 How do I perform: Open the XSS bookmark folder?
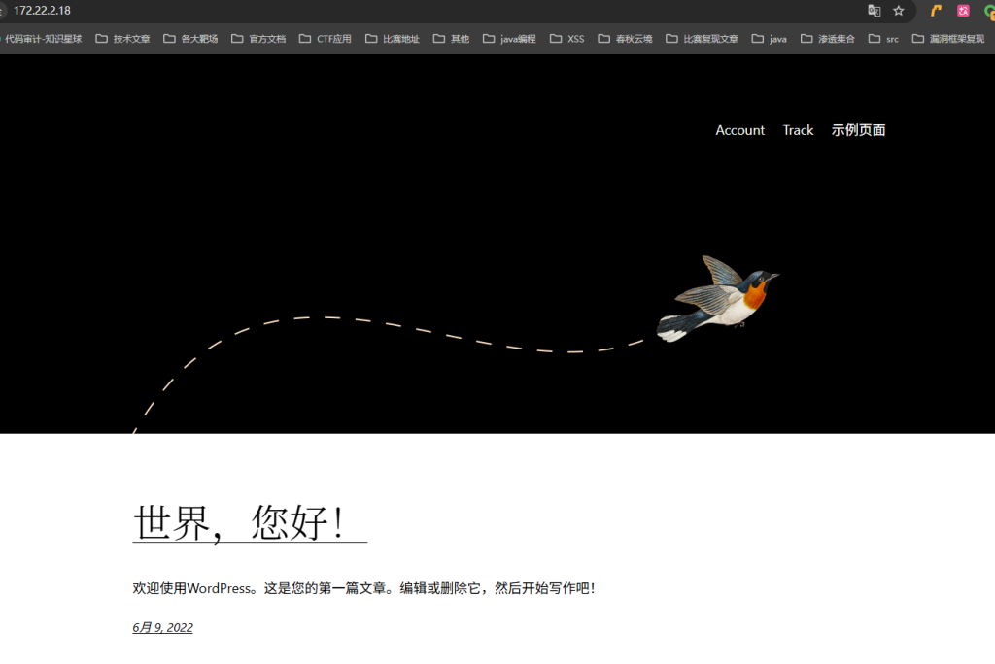[x=567, y=39]
